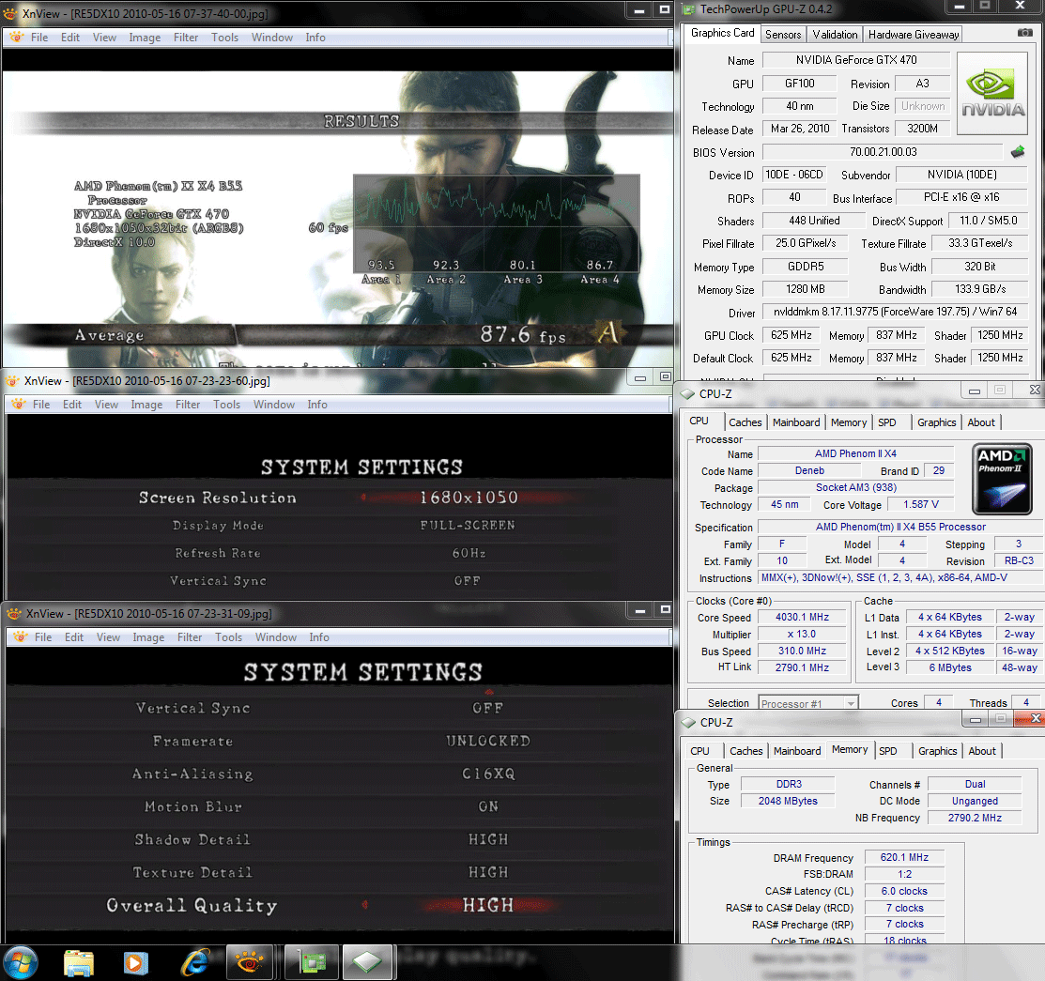Click the Code Name value Deneb
1045x981 pixels.
(809, 470)
